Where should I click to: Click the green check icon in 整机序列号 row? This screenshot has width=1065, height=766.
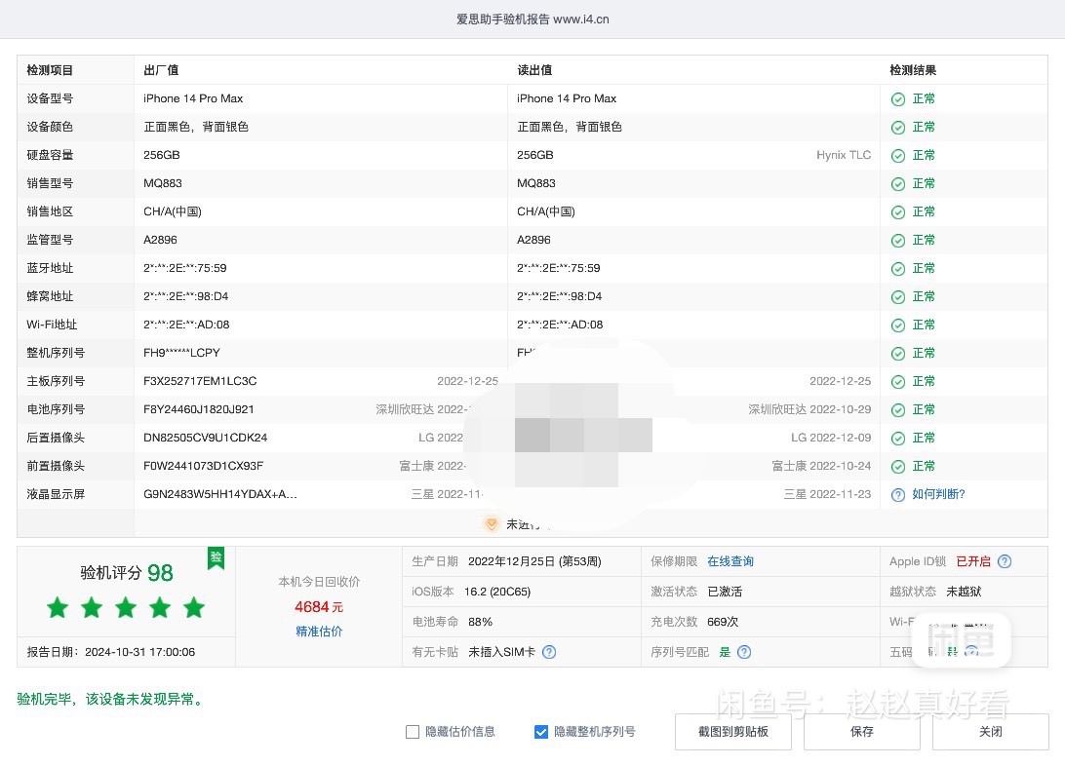click(898, 354)
